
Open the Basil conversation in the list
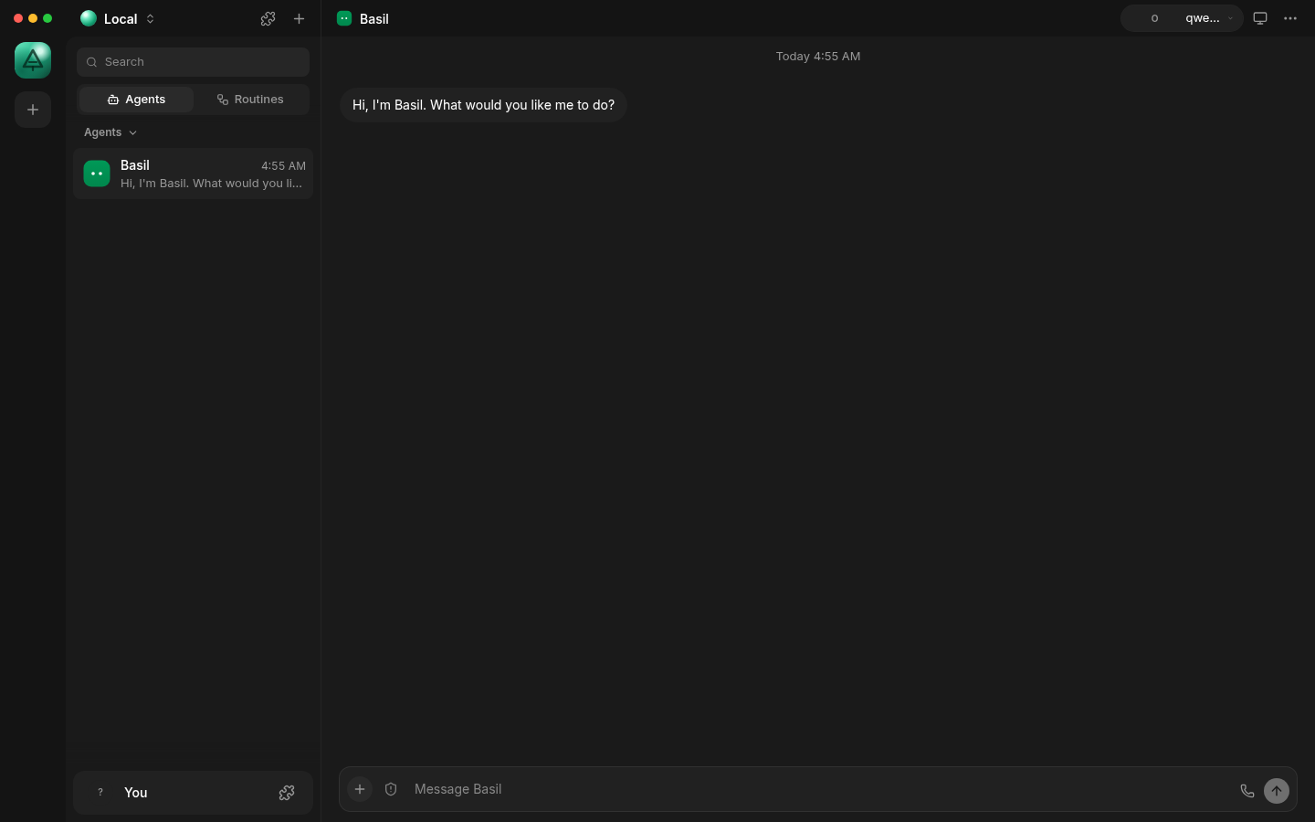point(193,174)
